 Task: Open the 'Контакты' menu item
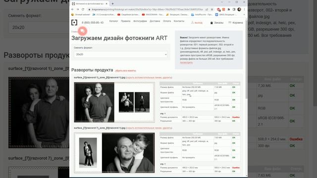pyautogui.click(x=179, y=21)
